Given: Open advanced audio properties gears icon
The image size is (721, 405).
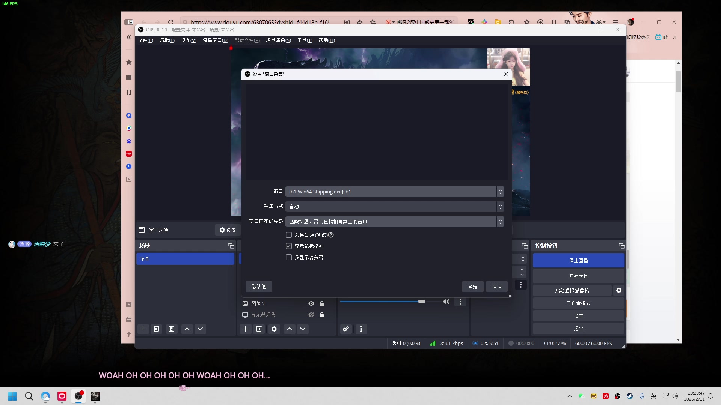Looking at the screenshot, I should [346, 329].
